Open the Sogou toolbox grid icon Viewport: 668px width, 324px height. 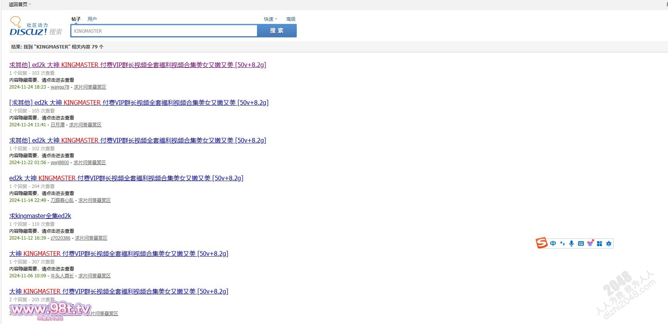click(599, 243)
